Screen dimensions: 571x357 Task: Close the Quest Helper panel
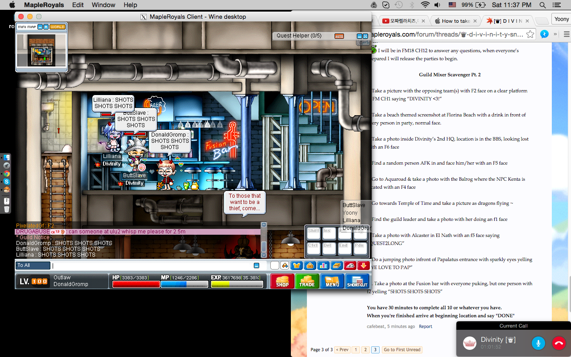365,36
